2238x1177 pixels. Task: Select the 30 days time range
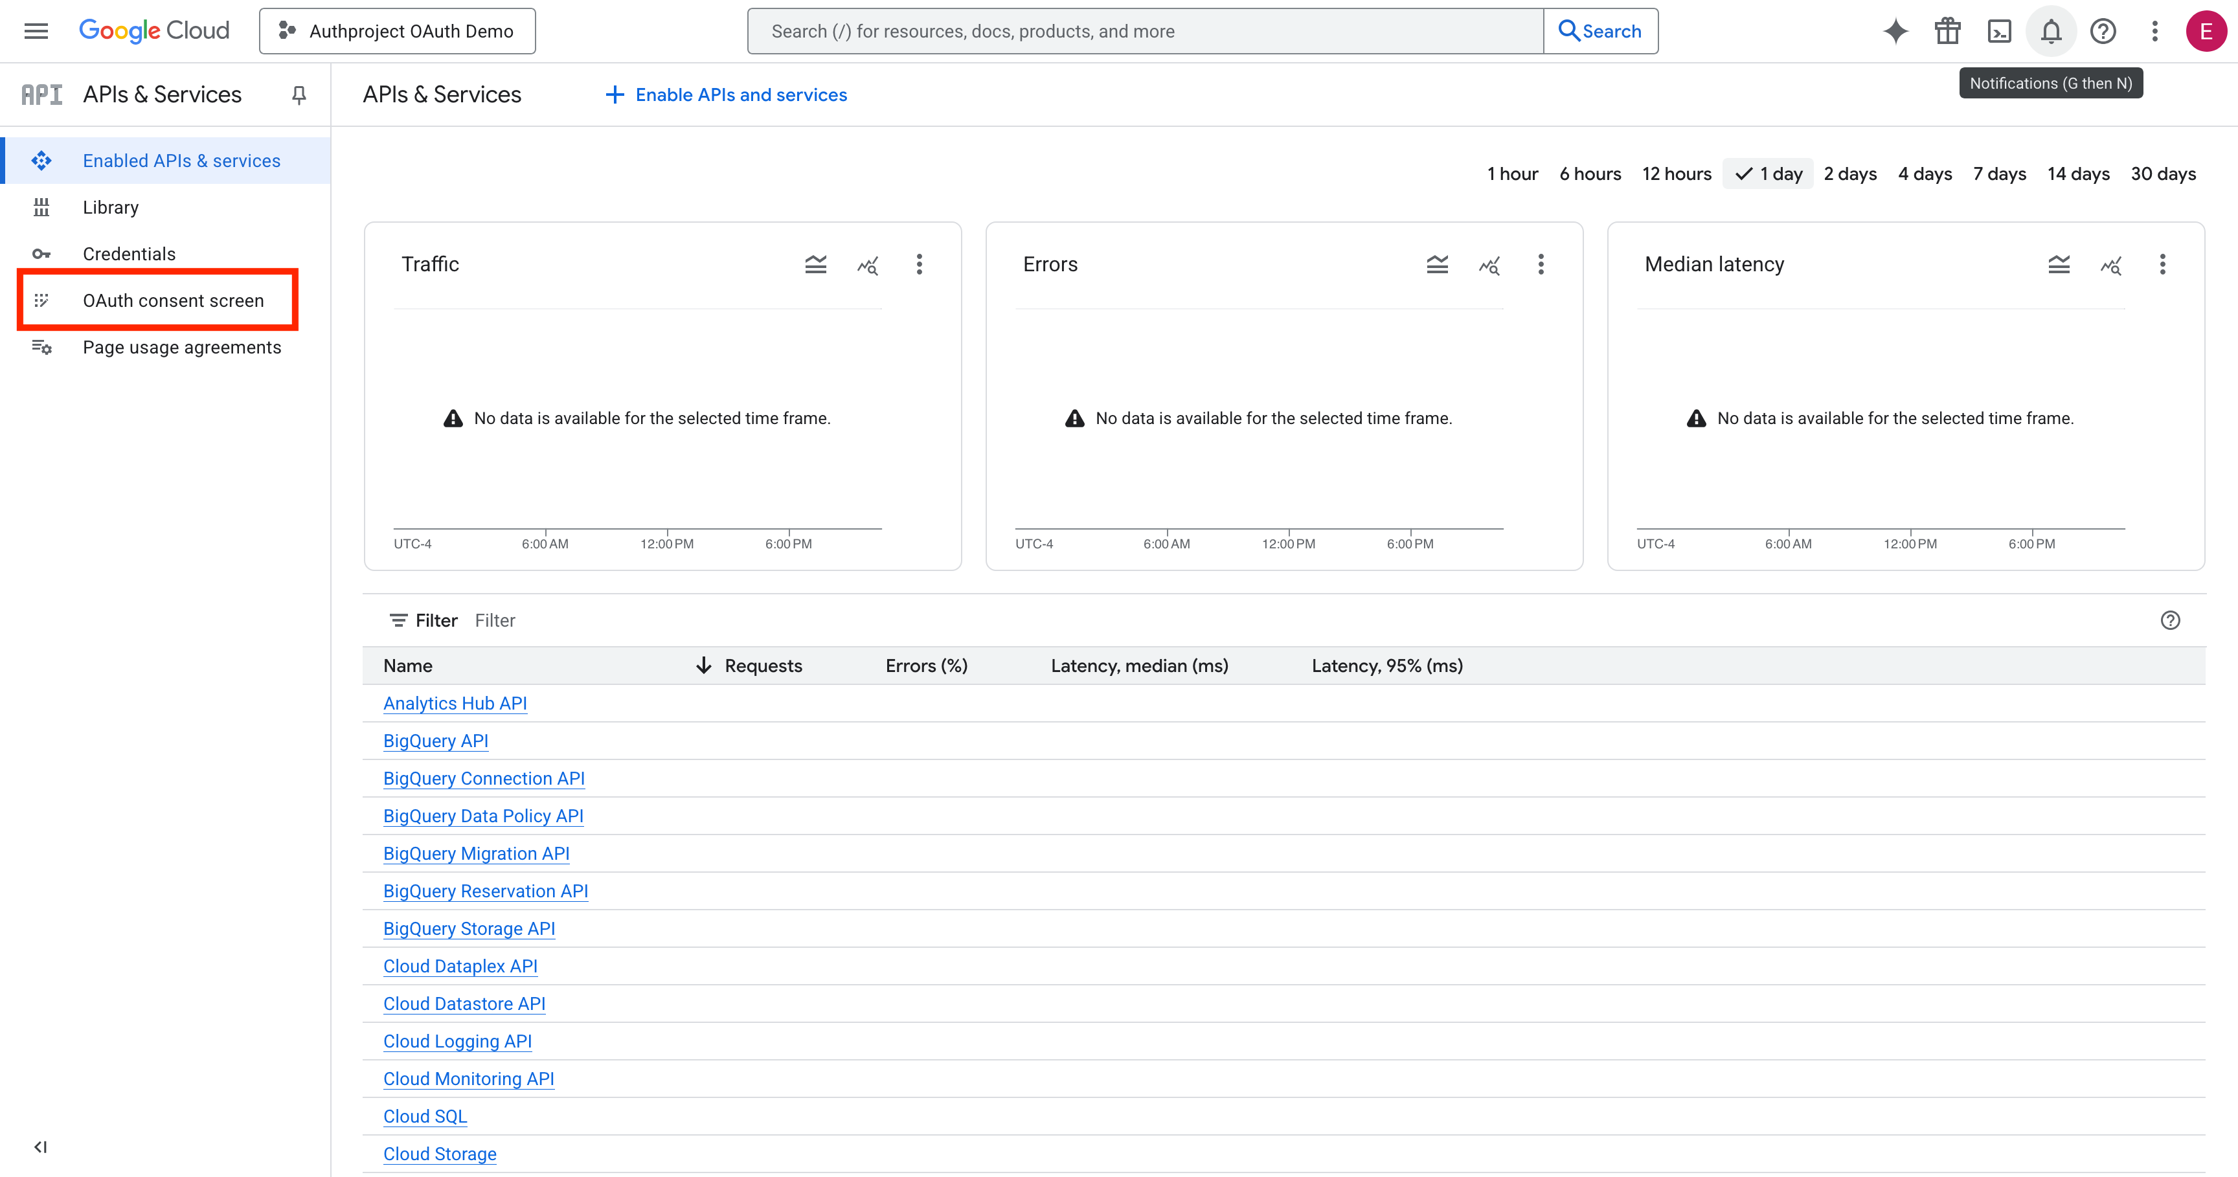pos(2164,174)
